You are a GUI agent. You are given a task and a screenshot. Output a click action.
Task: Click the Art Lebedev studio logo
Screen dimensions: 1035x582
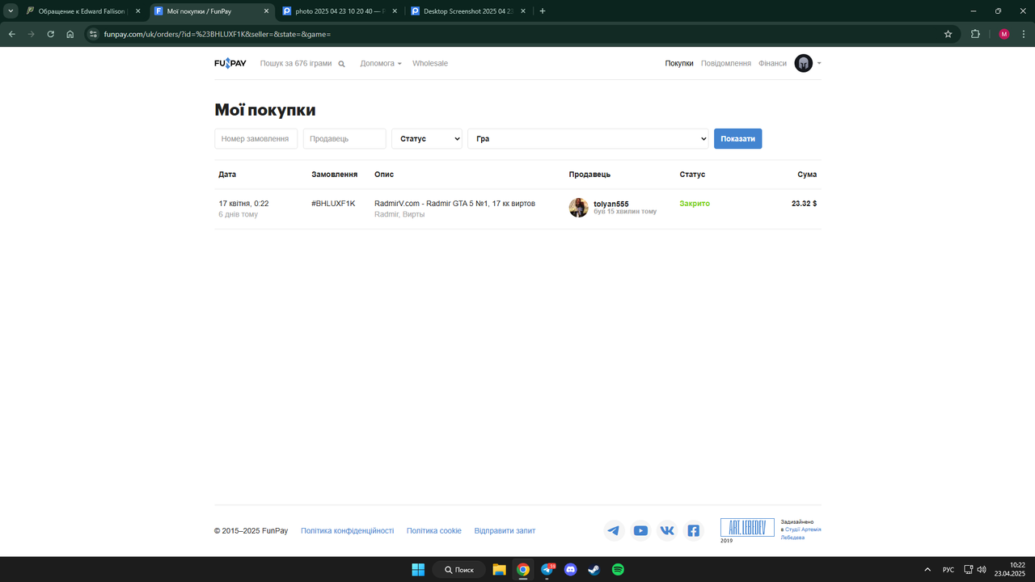pos(747,528)
